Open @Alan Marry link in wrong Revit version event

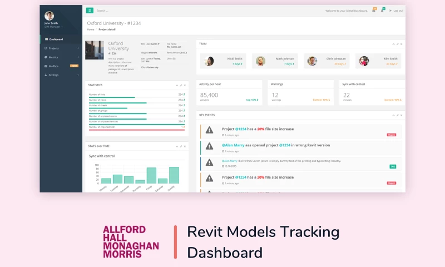(x=233, y=145)
